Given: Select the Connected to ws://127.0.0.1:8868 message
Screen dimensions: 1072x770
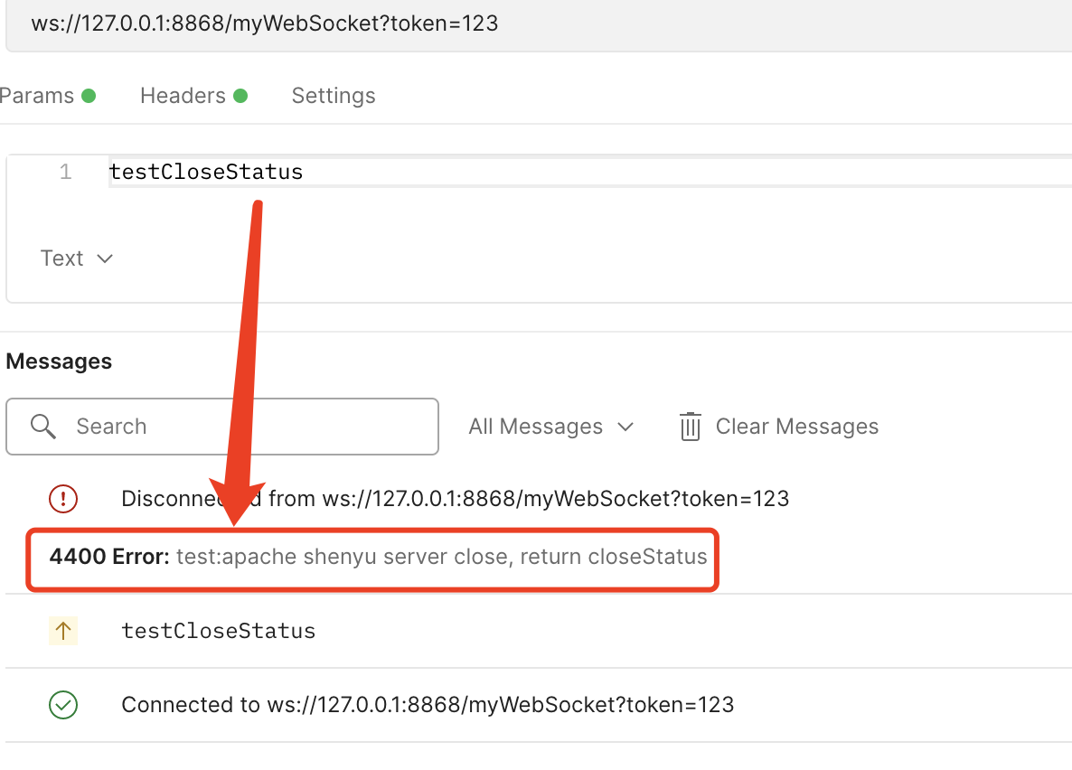Looking at the screenshot, I should click(x=428, y=705).
